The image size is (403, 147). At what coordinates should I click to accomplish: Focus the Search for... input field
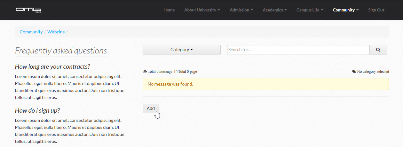(298, 50)
